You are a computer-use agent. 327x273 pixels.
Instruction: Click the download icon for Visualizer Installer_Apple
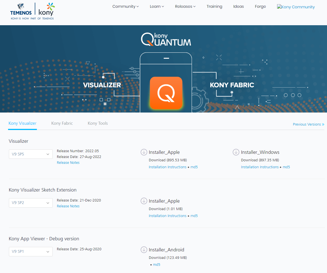coord(144,152)
